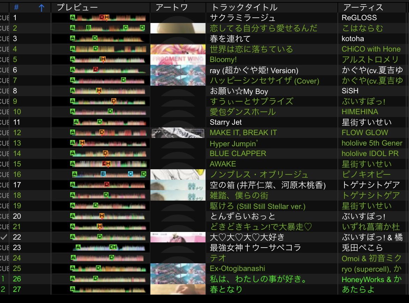Jump to orange cue H on お願い☆My Boy preview
Screen dimensions: 409x303
tap(99, 90)
